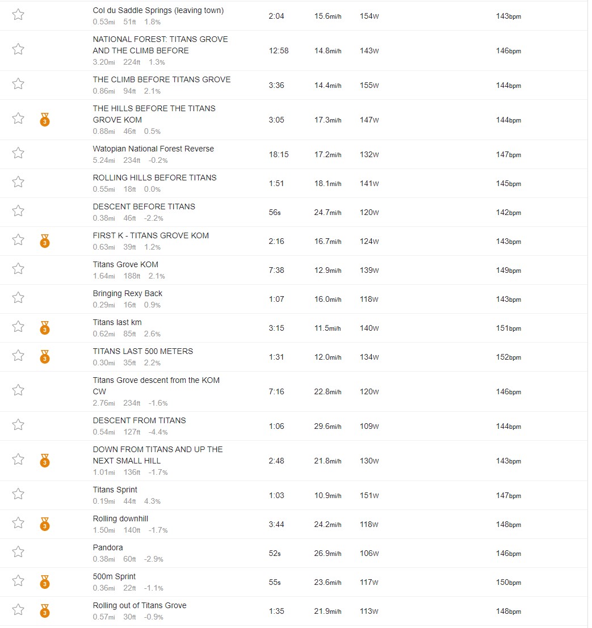Star the Col du Saddle Springs segment
The width and height of the screenshot is (592, 628).
[18, 15]
